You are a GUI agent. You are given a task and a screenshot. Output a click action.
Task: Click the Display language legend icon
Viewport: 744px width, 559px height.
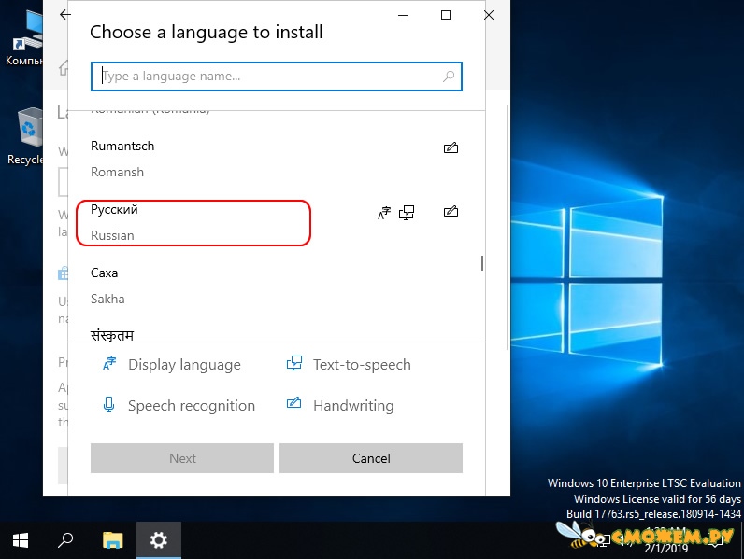(x=109, y=364)
